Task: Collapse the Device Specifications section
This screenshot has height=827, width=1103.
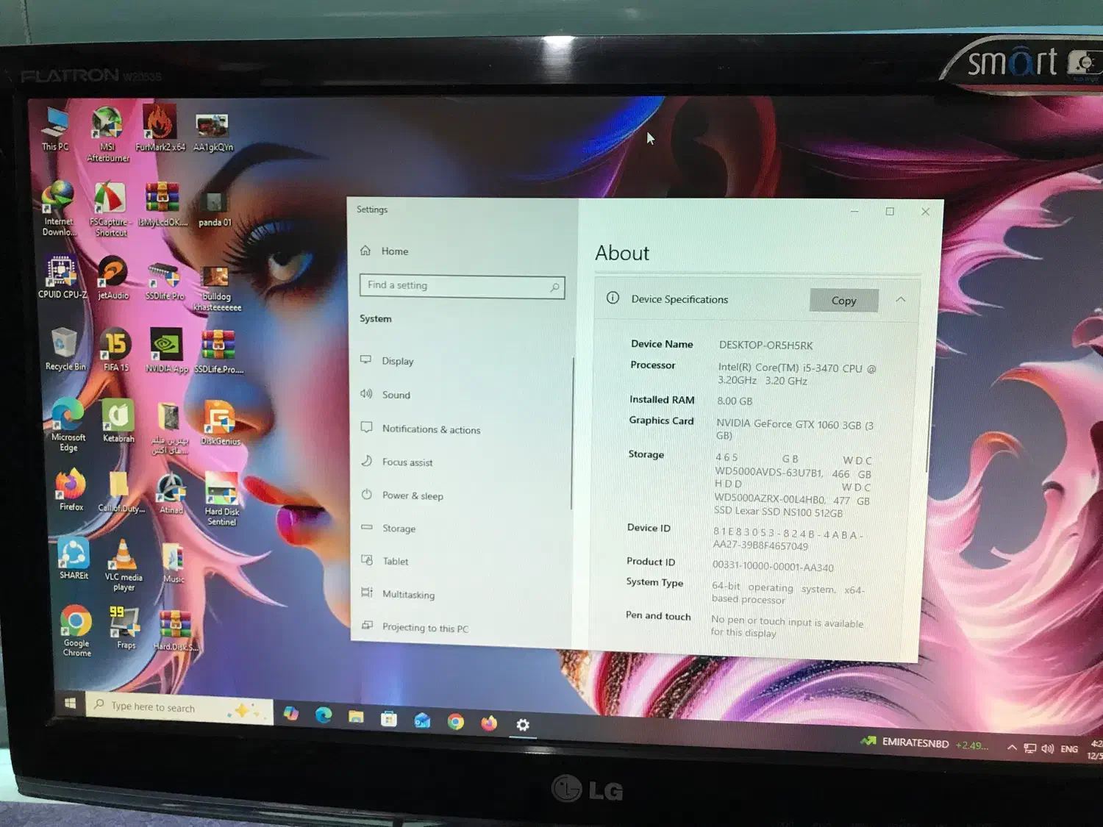Action: pos(901,300)
